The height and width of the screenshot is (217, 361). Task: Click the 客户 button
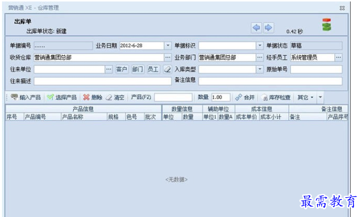click(121, 69)
